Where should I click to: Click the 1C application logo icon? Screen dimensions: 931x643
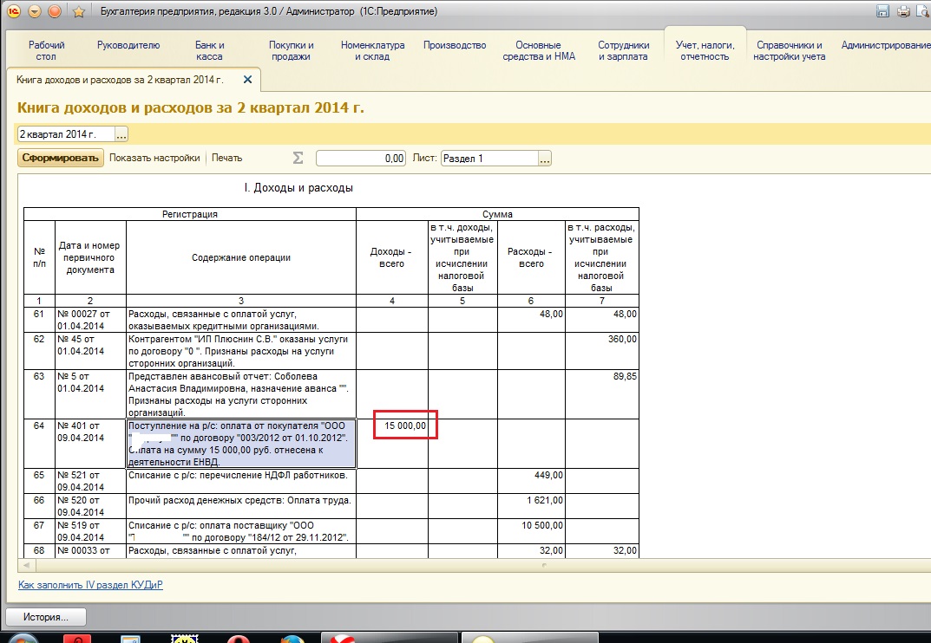pyautogui.click(x=14, y=11)
